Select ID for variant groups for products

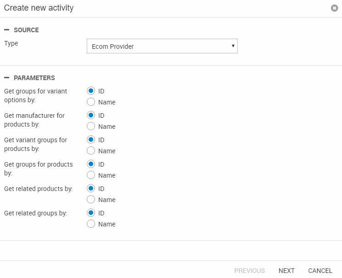[x=91, y=140]
